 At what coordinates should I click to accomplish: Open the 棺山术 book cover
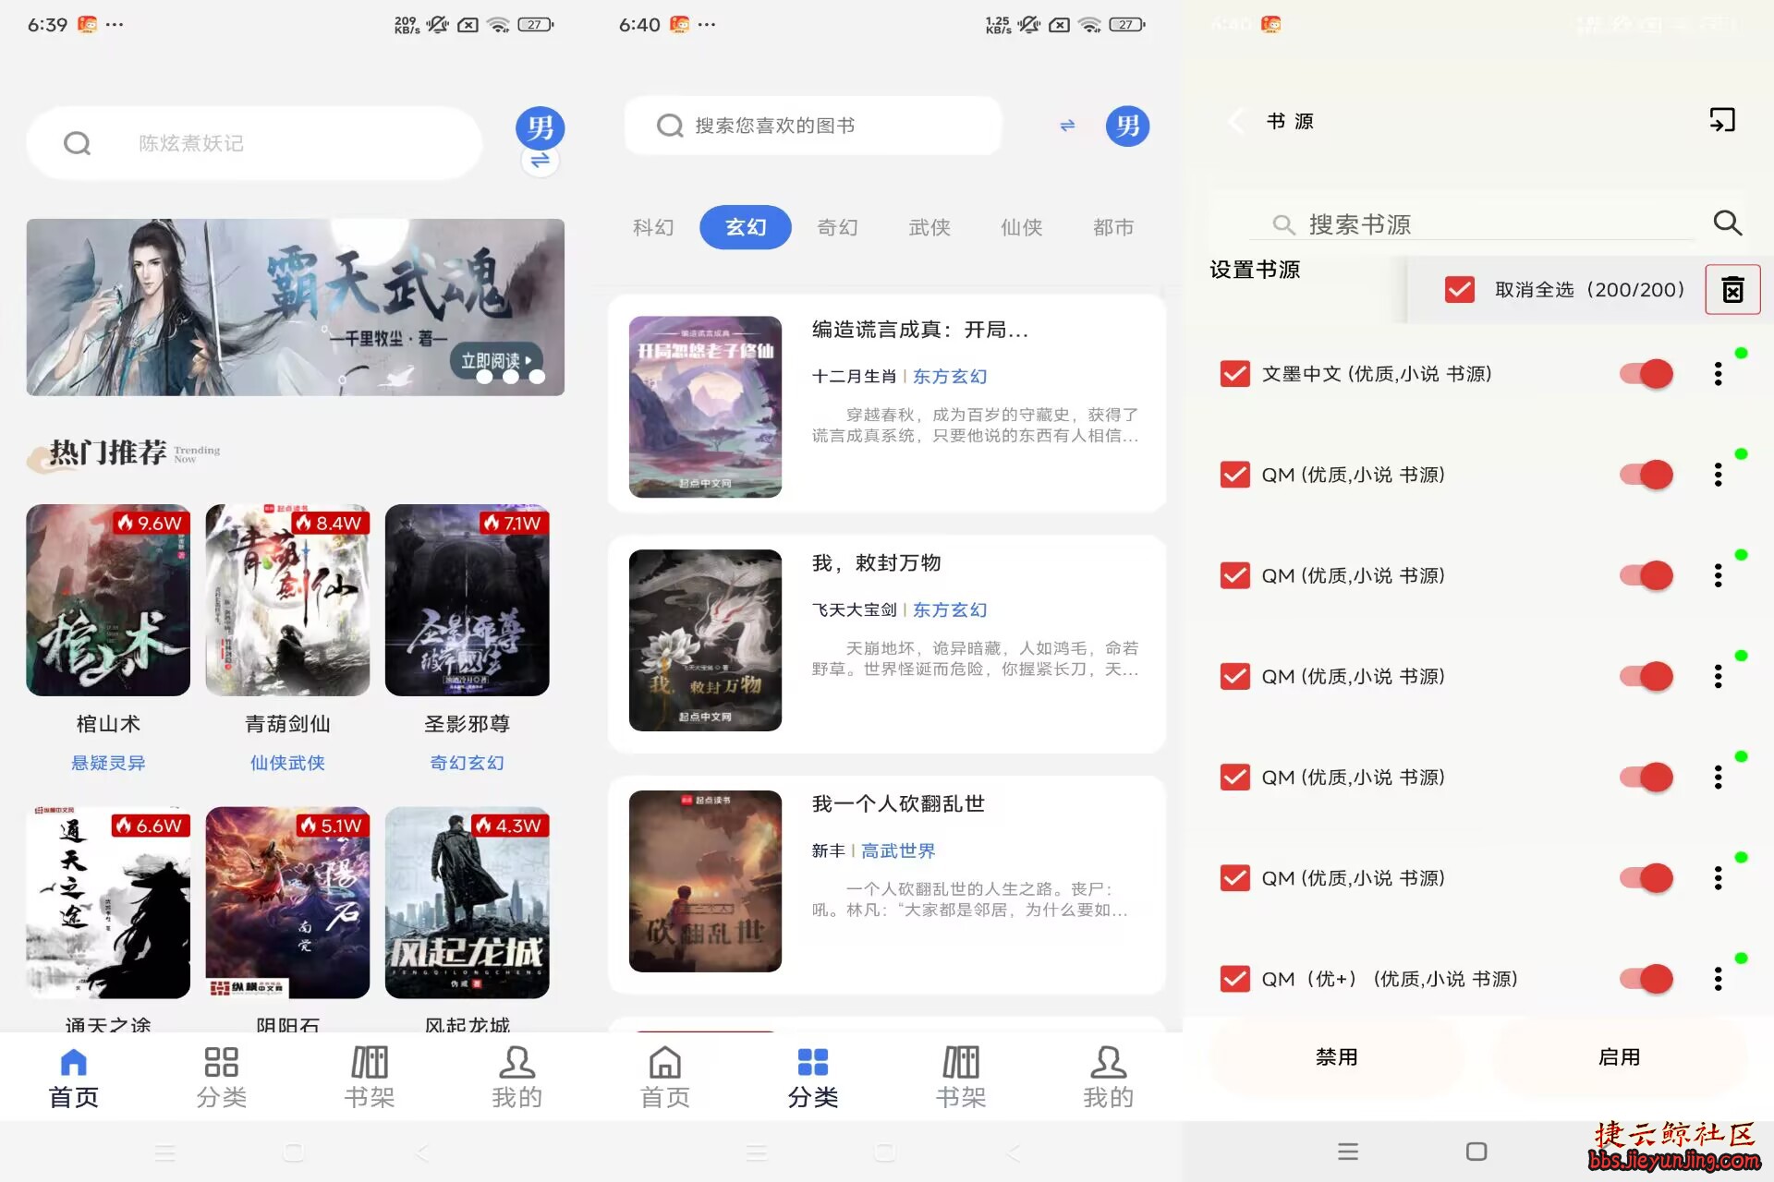coord(108,600)
